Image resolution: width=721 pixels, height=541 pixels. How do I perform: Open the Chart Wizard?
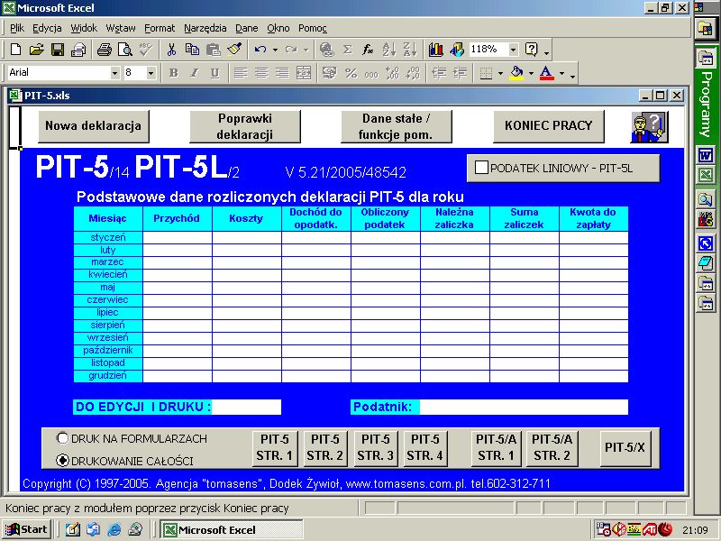[436, 50]
